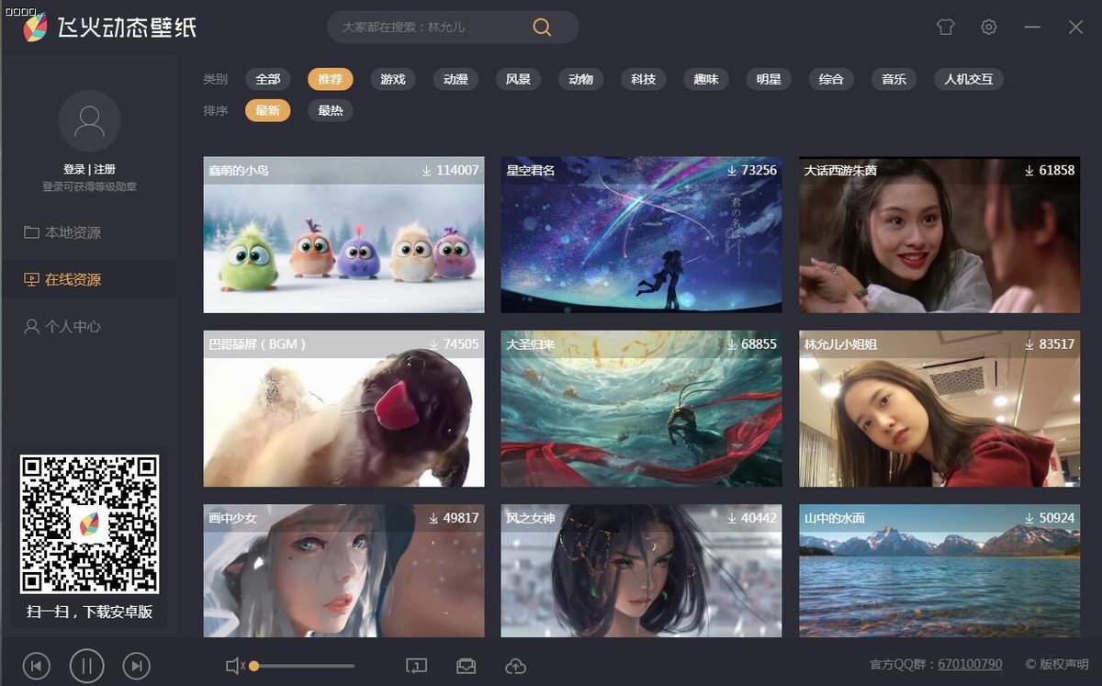This screenshot has height=686, width=1102.
Task: Click the search magnifier icon
Action: [542, 28]
